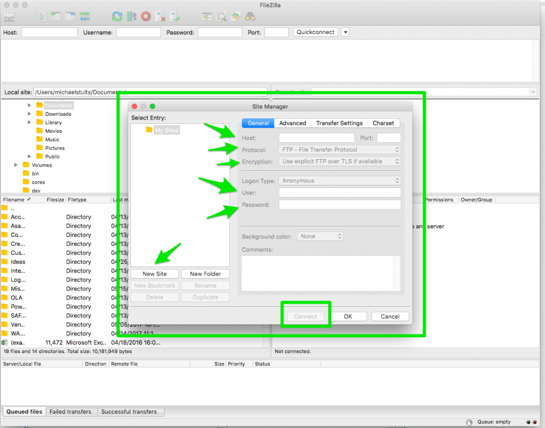Toggle the message log display
The width and height of the screenshot is (545, 428).
click(42, 16)
